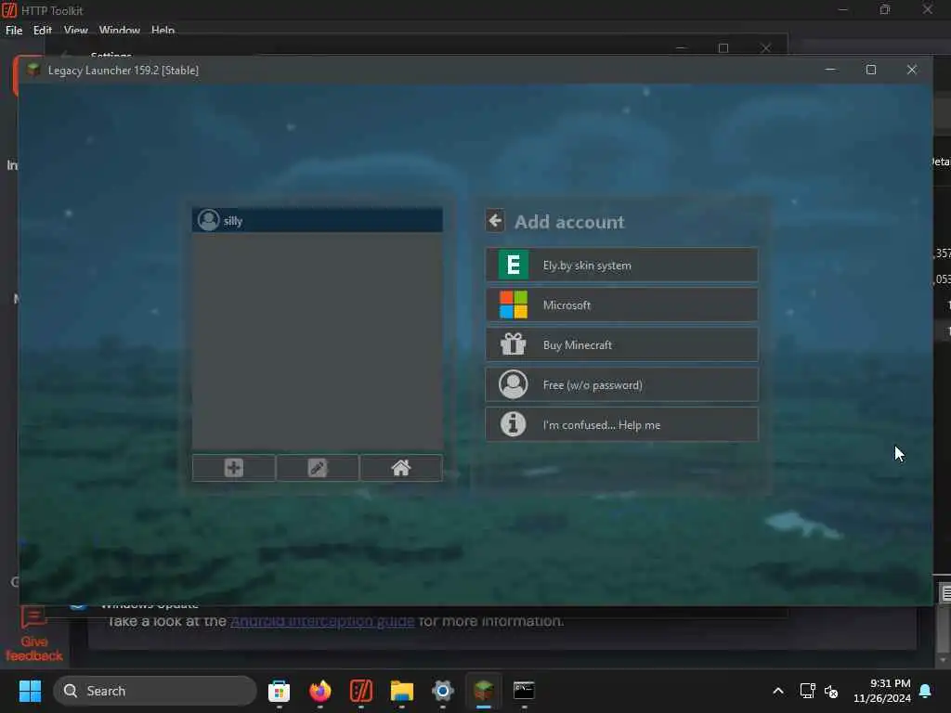The width and height of the screenshot is (951, 713).
Task: Click the taskbar Search box
Action: coord(155,691)
